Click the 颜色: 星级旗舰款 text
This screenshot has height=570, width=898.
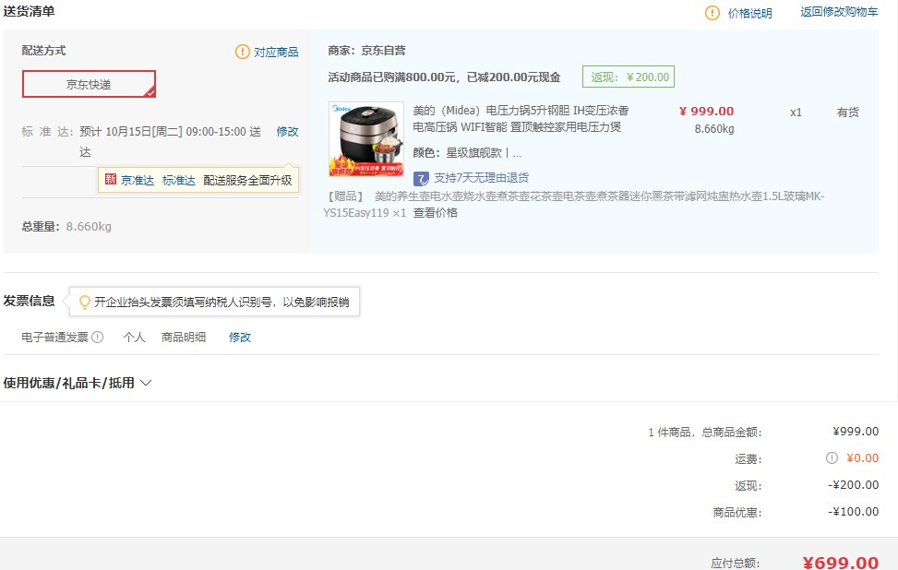pyautogui.click(x=467, y=153)
